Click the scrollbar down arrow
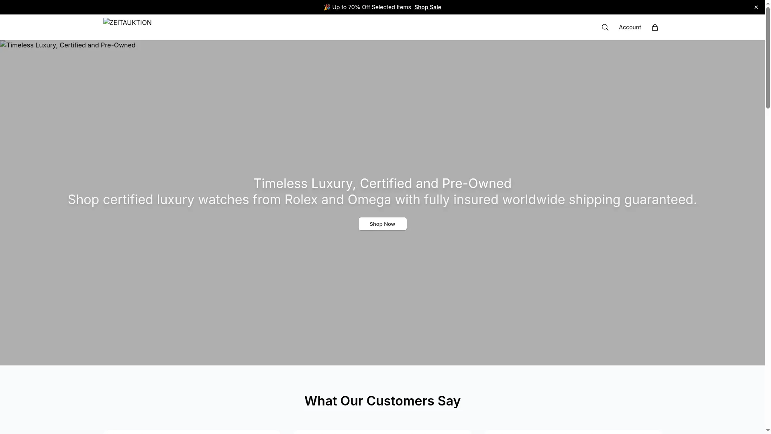 pyautogui.click(x=768, y=431)
